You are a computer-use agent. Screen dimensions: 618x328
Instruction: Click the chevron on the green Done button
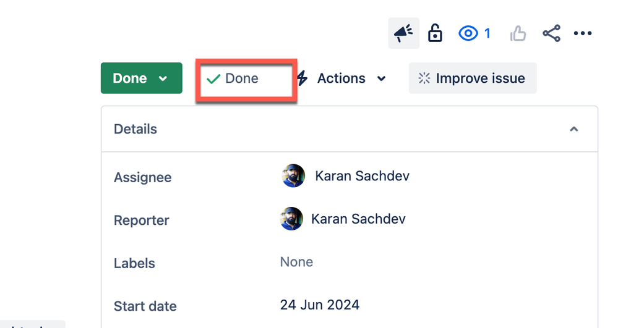click(163, 78)
